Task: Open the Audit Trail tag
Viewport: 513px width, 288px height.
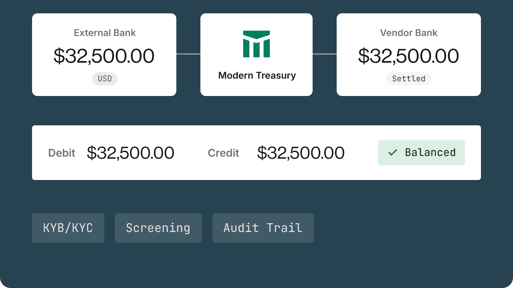Action: [263, 228]
